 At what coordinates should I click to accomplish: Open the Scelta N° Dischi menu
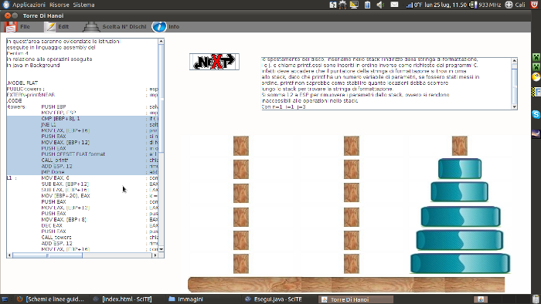tap(115, 27)
